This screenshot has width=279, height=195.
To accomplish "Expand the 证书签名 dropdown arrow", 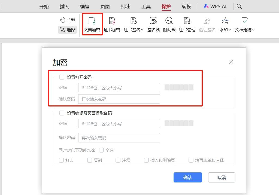I will [142, 30].
